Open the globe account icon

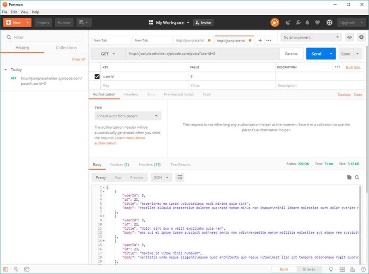click(329, 23)
